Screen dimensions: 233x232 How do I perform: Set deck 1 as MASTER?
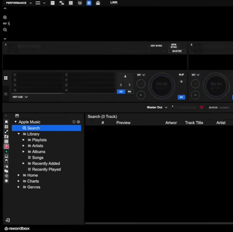(x=177, y=51)
